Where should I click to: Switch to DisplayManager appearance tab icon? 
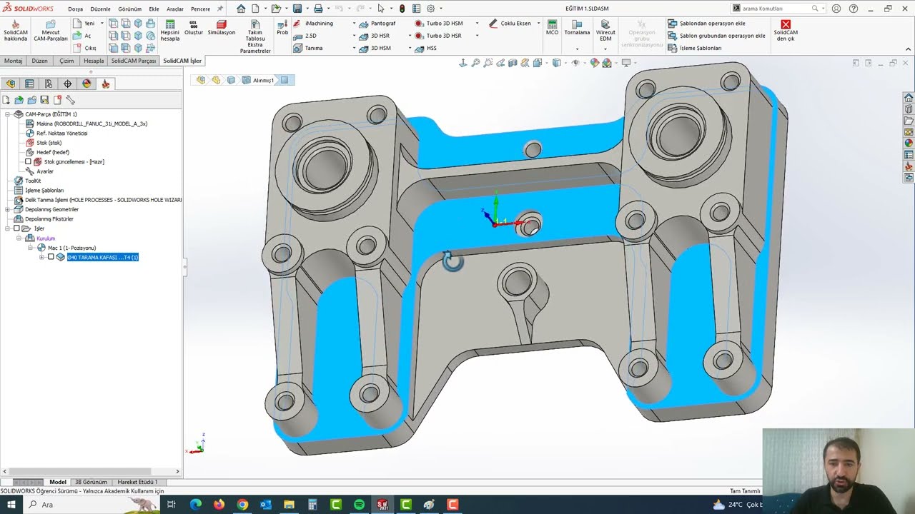[x=86, y=84]
